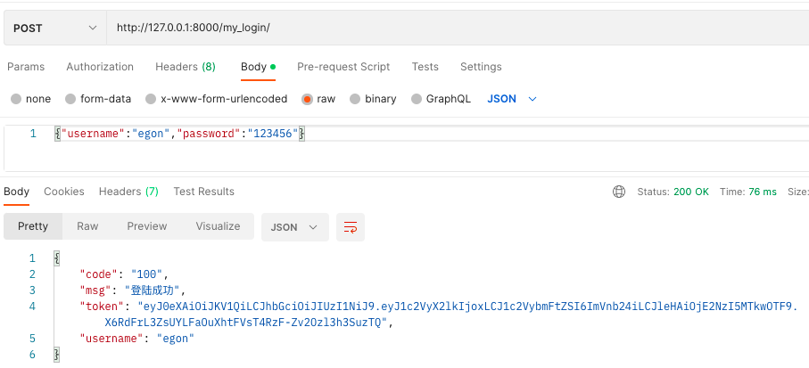Choose x-www-form-urlencoded body type
Viewport: 809px width, 368px height.
pos(152,99)
